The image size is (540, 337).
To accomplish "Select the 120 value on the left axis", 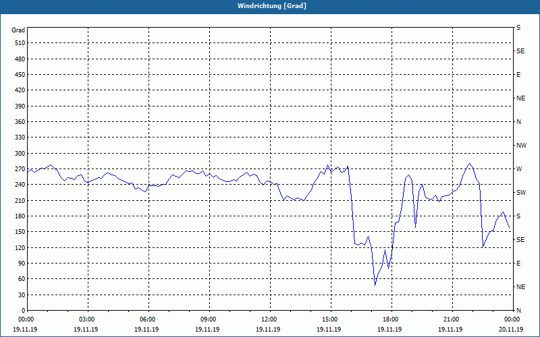I will [x=20, y=247].
